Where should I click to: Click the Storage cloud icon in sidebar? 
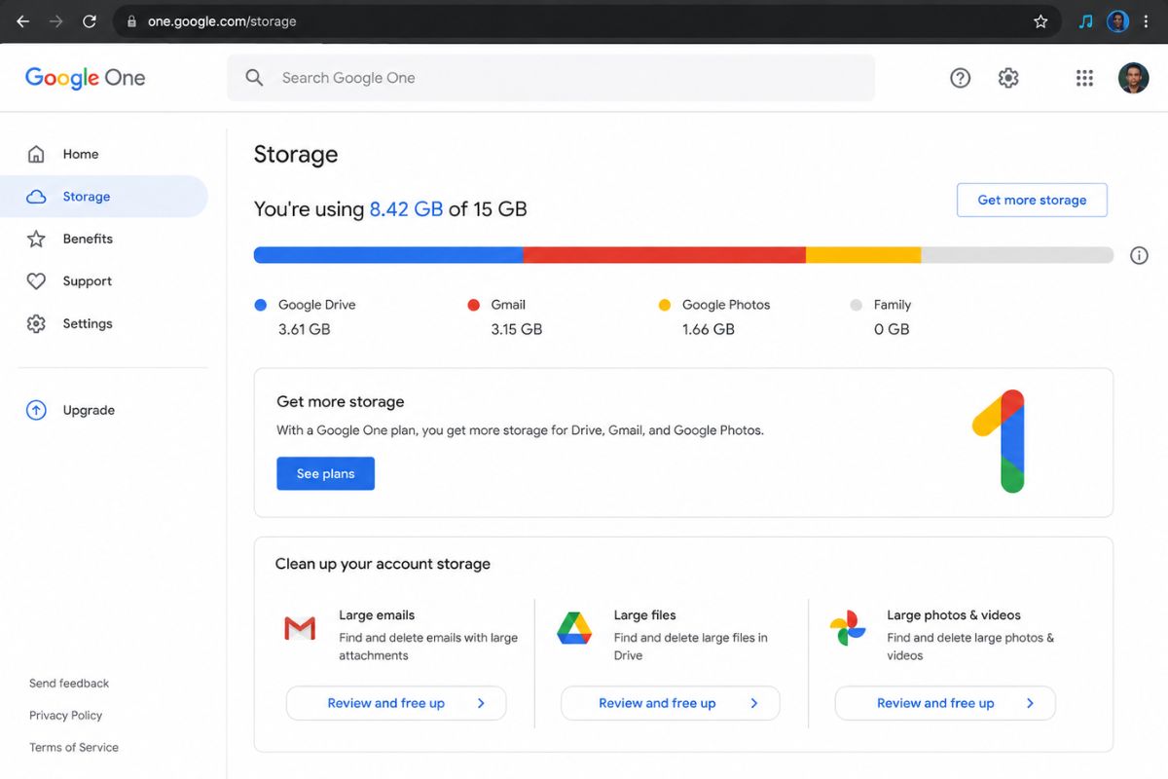36,197
